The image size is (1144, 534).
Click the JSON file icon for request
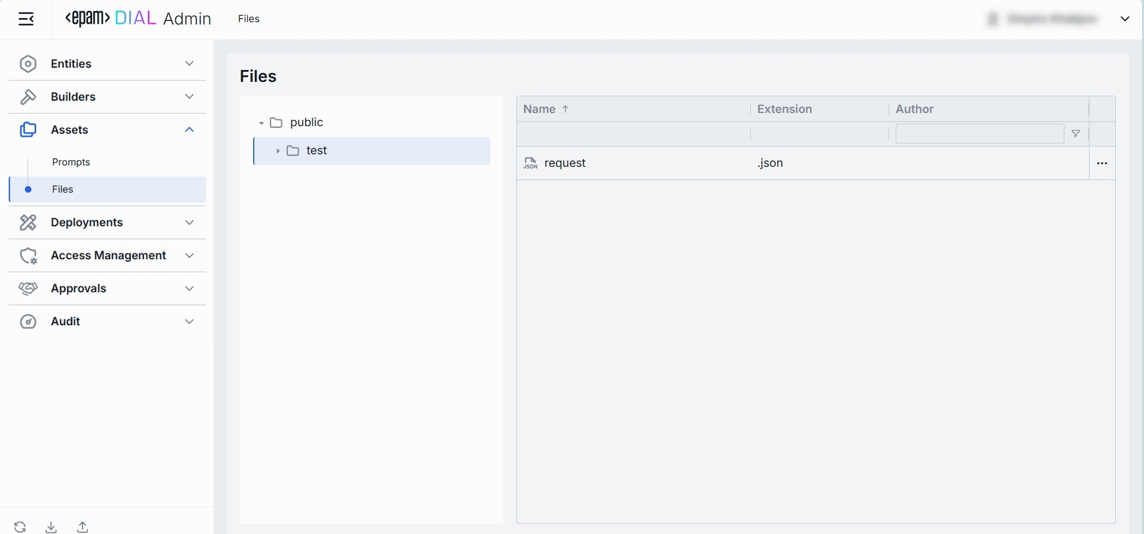click(530, 163)
